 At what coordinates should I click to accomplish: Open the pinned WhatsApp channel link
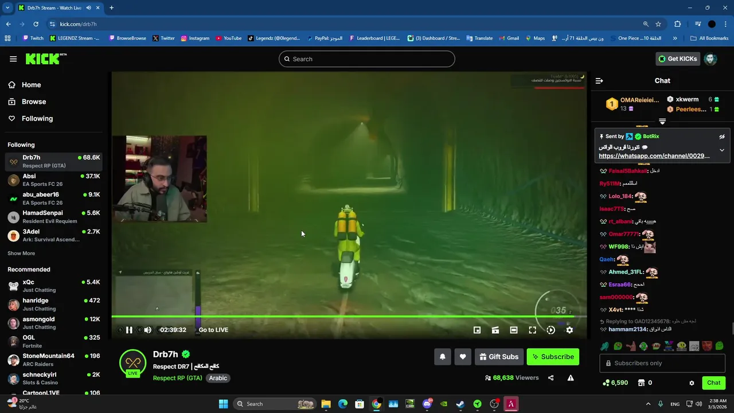coord(654,156)
